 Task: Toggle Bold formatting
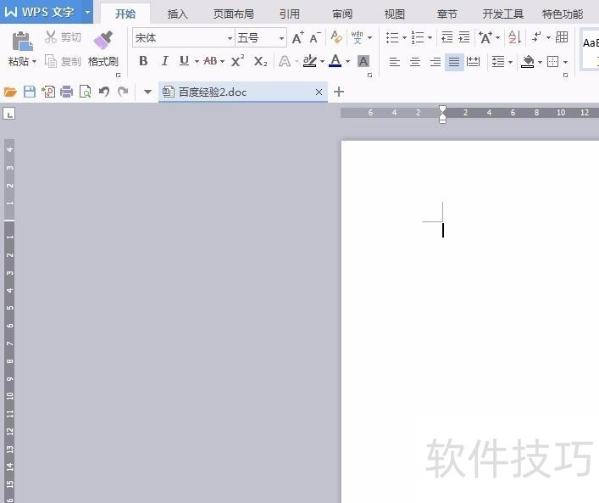143,61
